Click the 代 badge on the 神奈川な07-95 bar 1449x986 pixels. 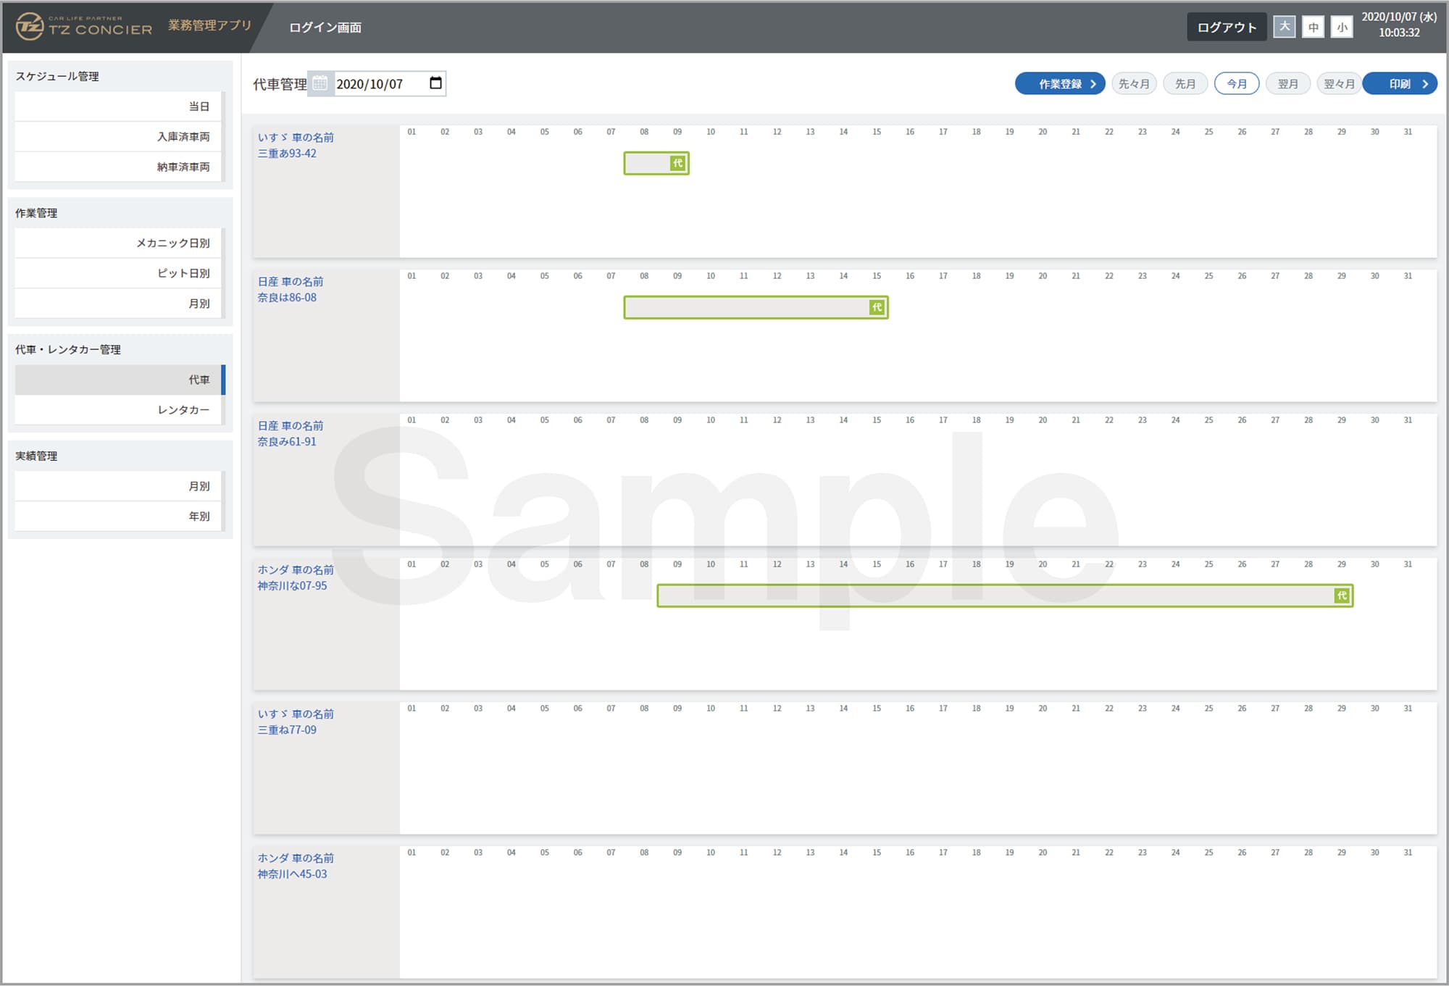(x=1342, y=596)
